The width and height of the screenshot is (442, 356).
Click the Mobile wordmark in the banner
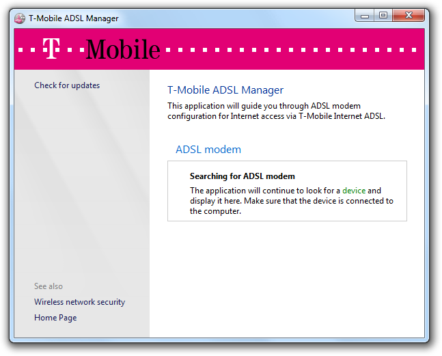point(123,49)
